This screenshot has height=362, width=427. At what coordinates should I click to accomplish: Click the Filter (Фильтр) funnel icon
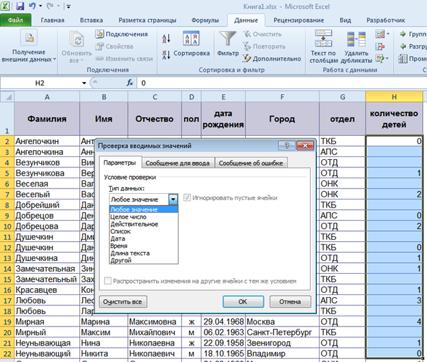pos(227,39)
